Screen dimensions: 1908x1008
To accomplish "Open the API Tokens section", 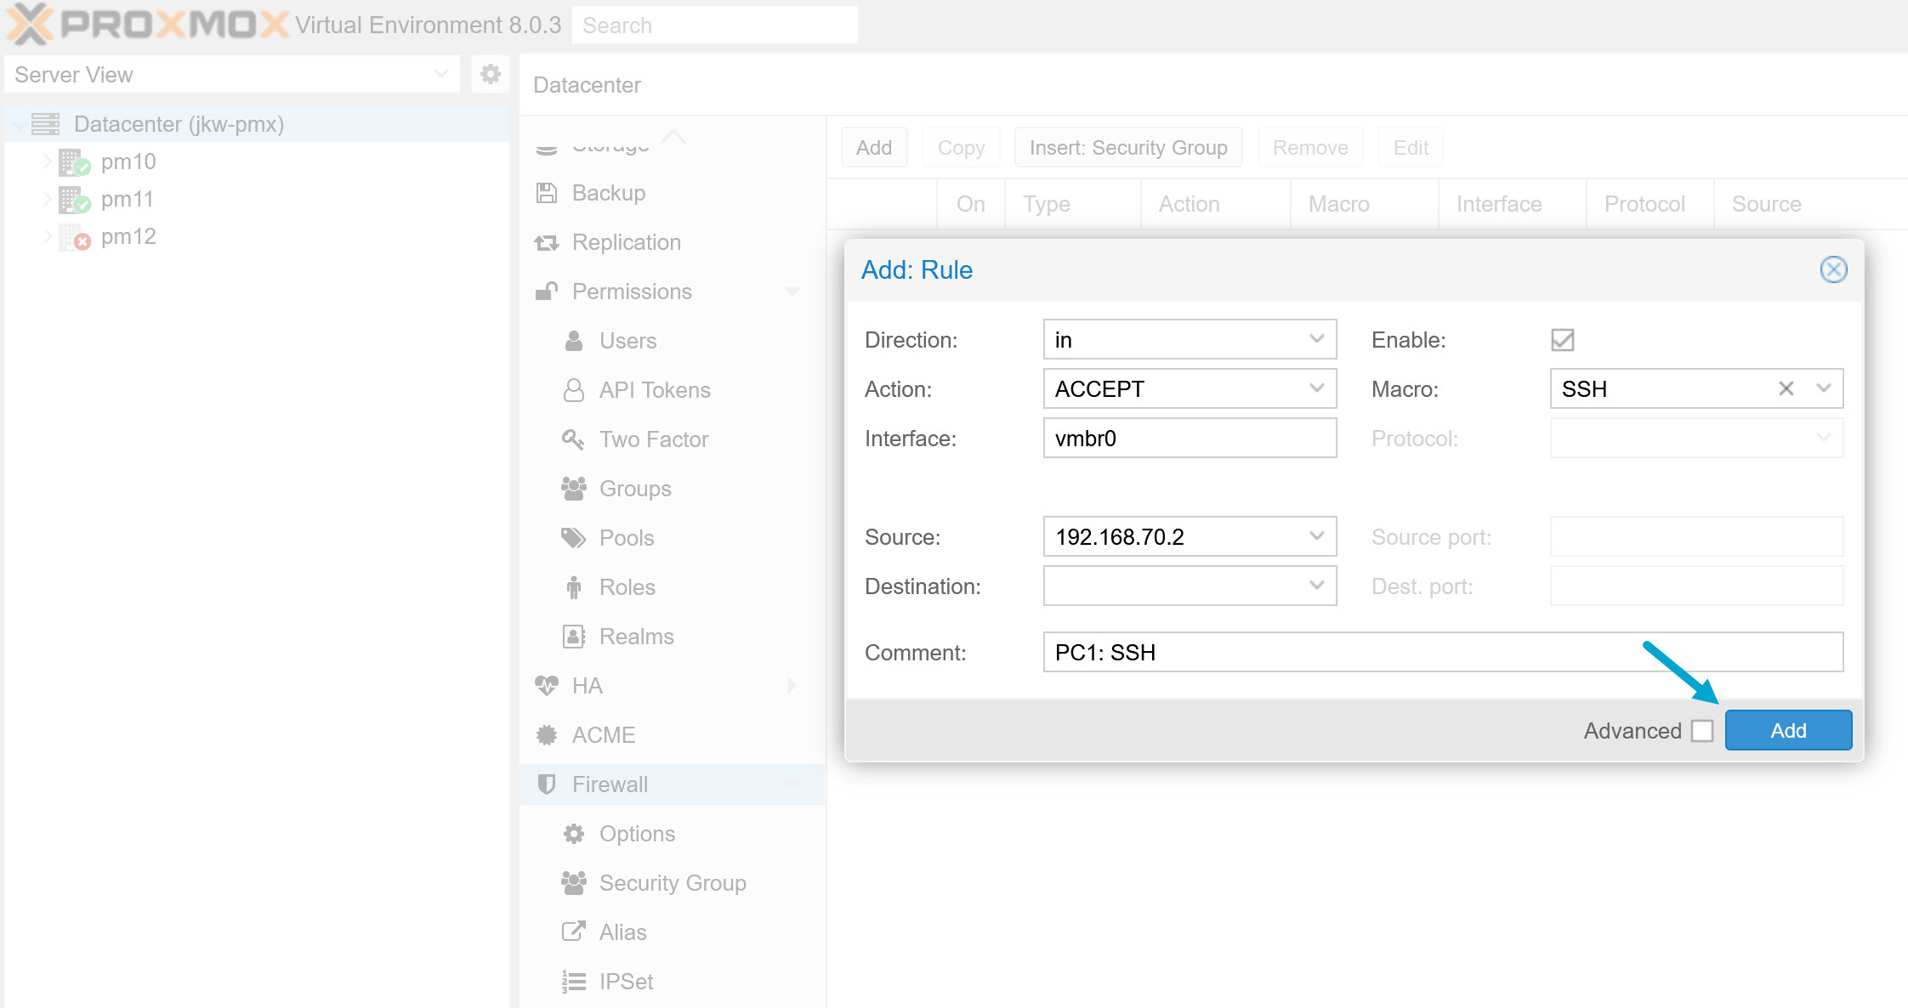I will [x=655, y=390].
